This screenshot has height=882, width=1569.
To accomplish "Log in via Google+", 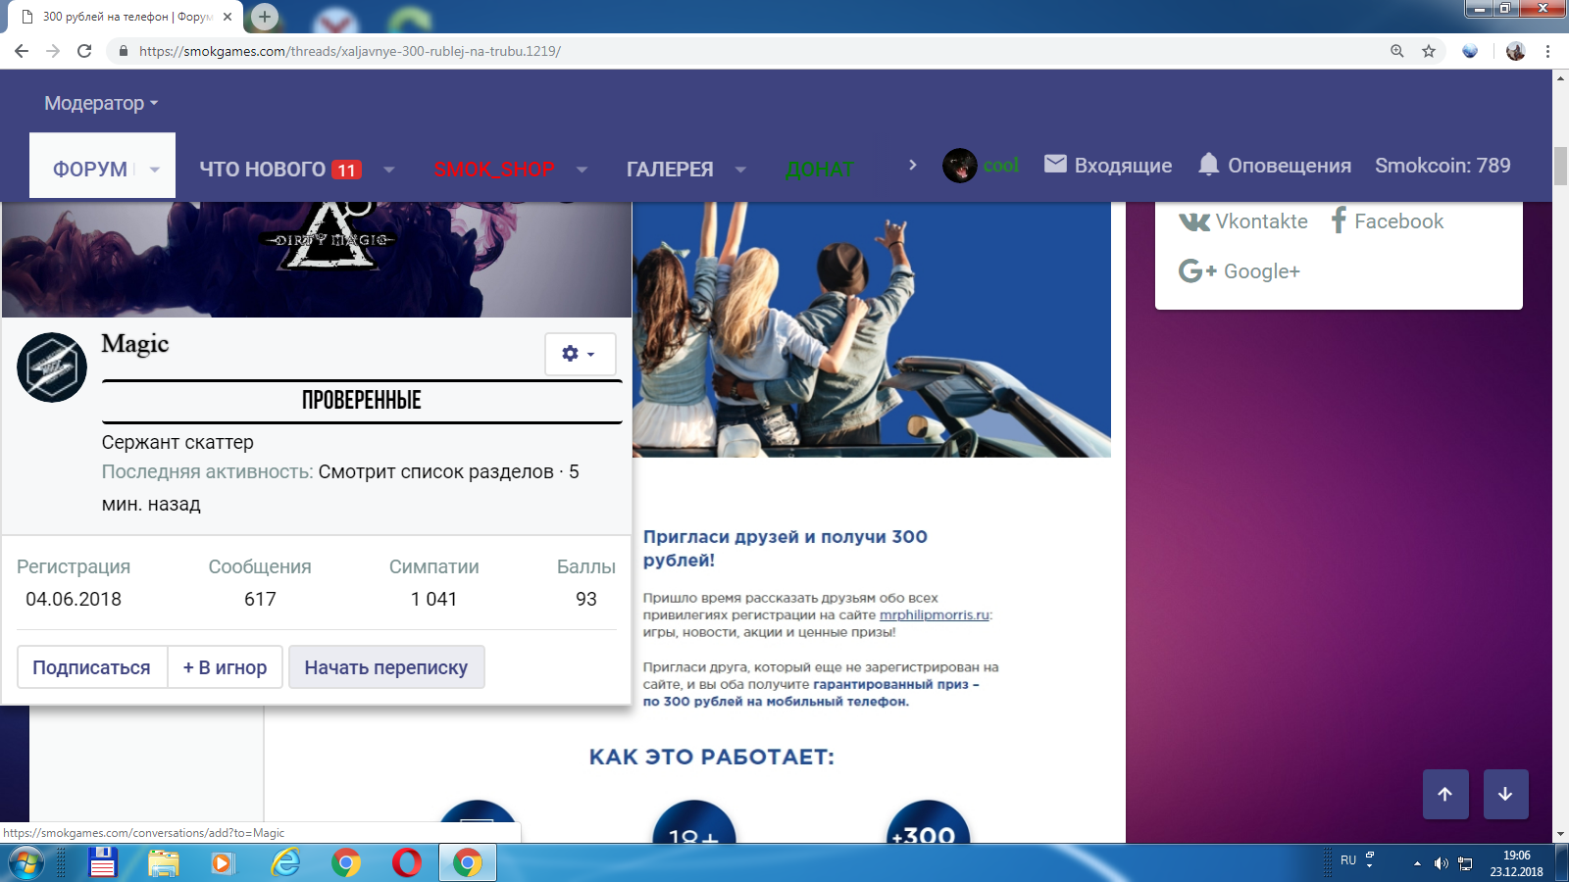I will point(1240,271).
